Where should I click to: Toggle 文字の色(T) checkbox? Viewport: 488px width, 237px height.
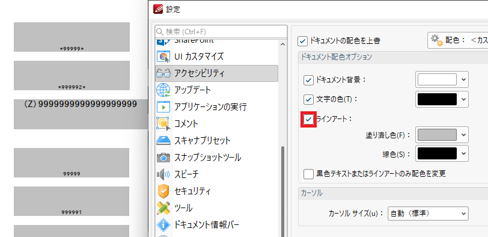(308, 100)
